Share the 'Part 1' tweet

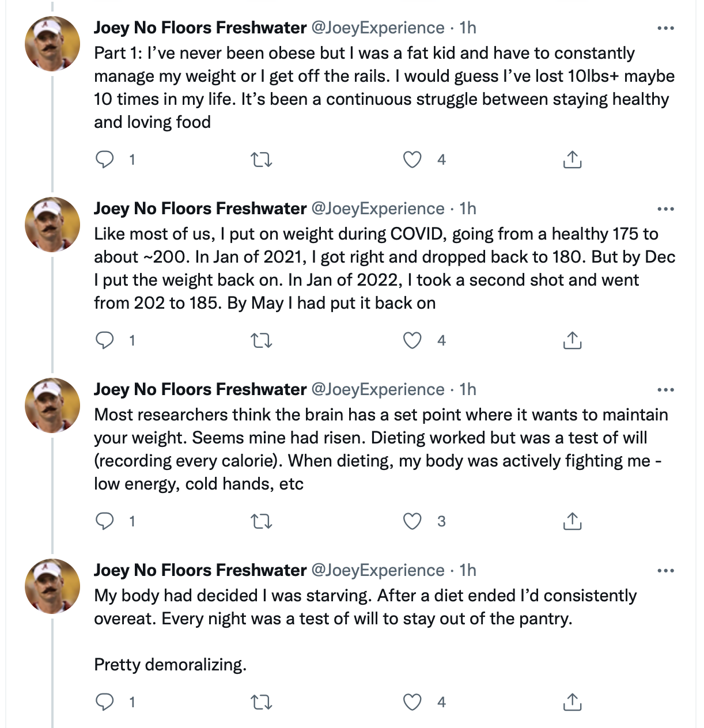tap(572, 160)
